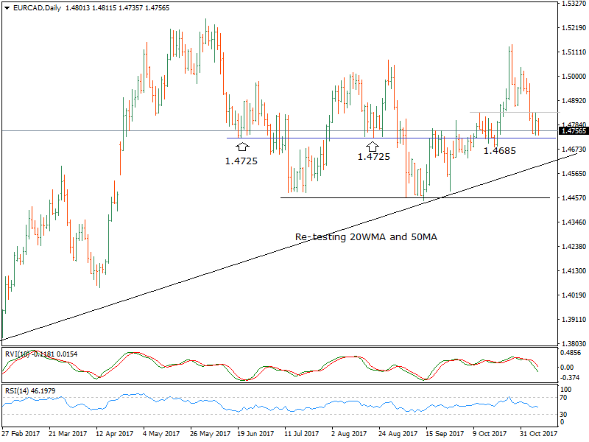Click the 19 Jun 2017 date label

click(x=255, y=434)
